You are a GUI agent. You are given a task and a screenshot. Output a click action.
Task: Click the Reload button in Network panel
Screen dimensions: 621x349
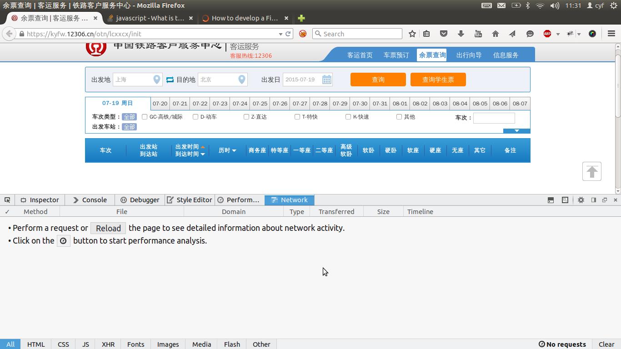108,228
